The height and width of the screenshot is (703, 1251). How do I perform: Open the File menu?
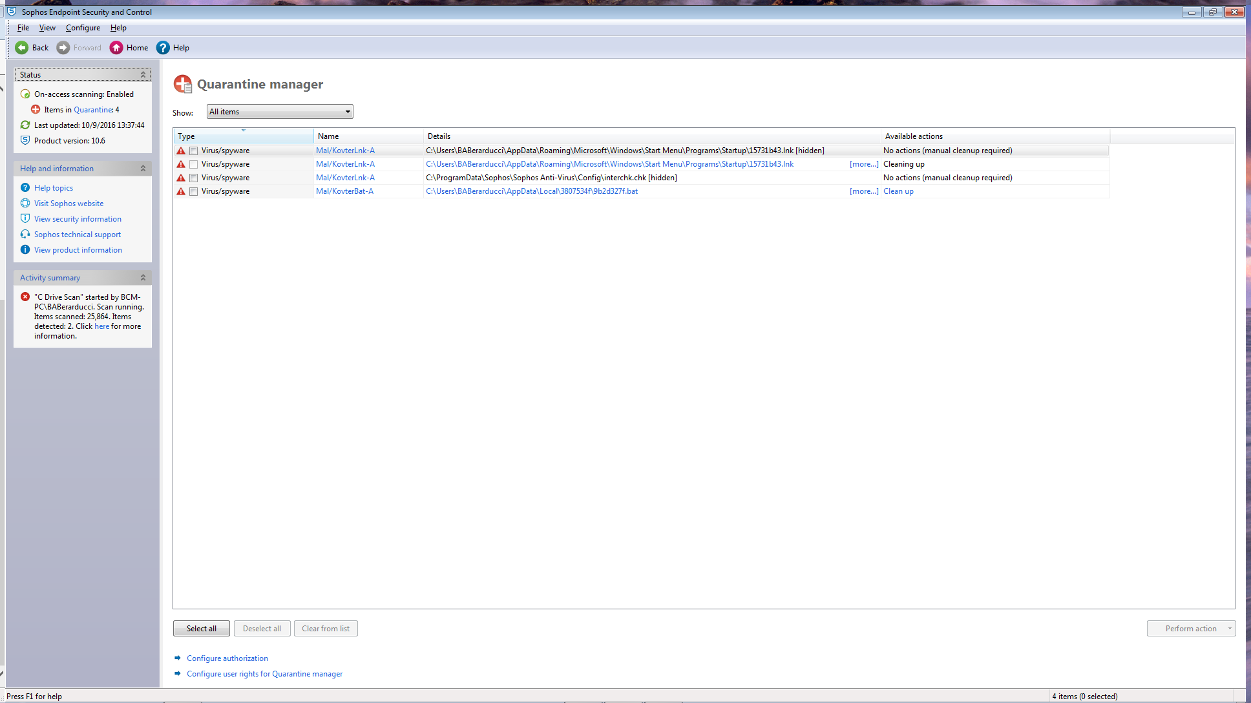23,28
